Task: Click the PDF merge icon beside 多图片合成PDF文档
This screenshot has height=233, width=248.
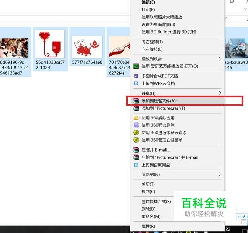Action: 136,76
